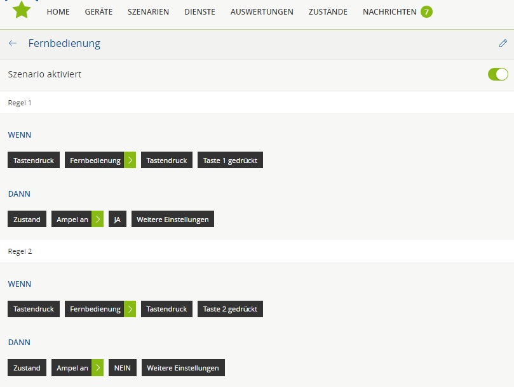Viewport: 514px width, 387px height.
Task: Switch to SZENARIEN section
Action: click(x=148, y=11)
